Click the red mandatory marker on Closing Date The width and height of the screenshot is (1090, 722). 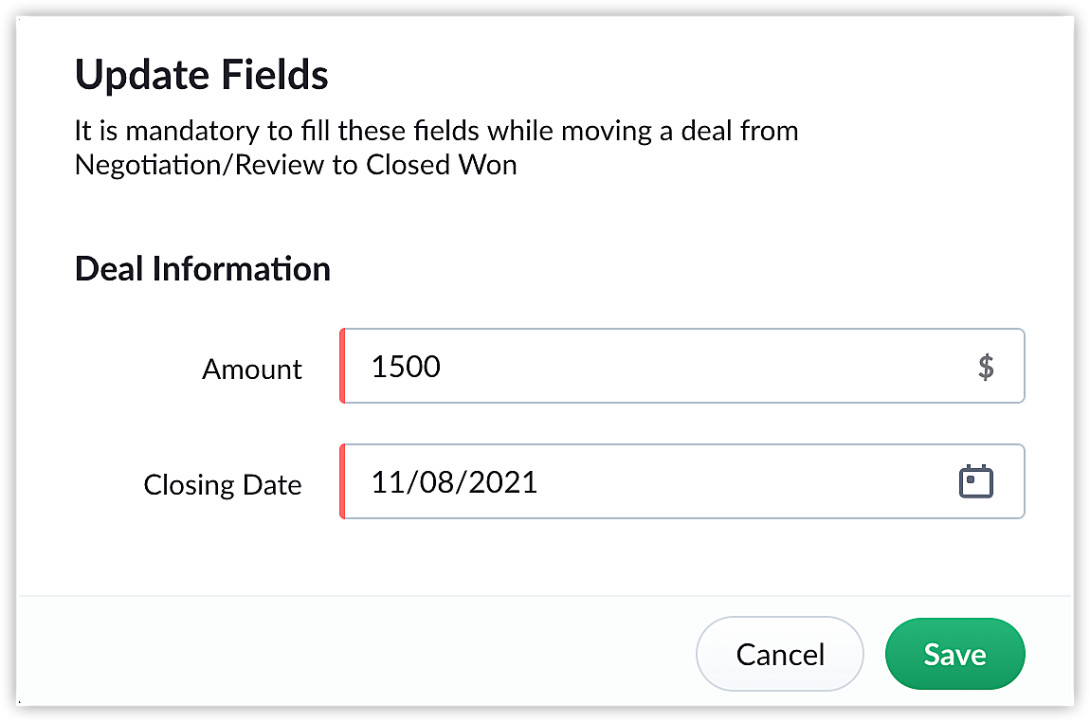[342, 481]
